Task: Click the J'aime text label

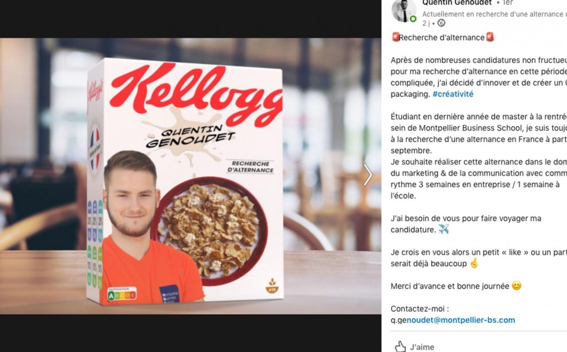Action: (422, 347)
